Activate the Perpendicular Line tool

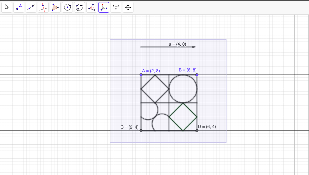coord(43,7)
